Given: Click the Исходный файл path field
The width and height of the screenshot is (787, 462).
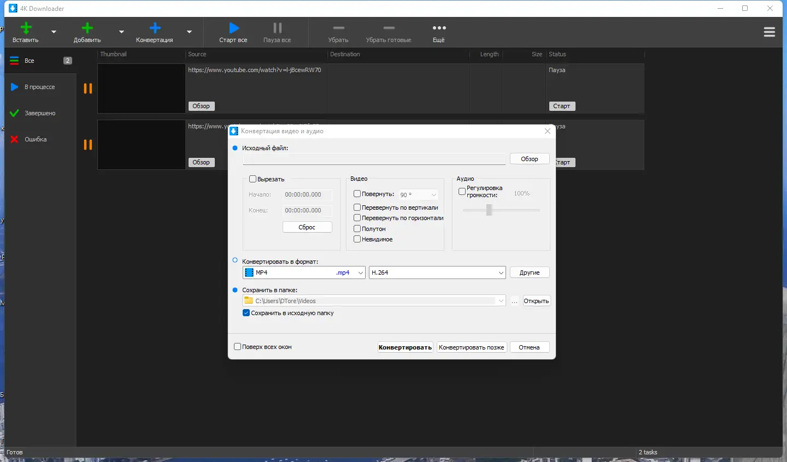Looking at the screenshot, I should coord(374,159).
